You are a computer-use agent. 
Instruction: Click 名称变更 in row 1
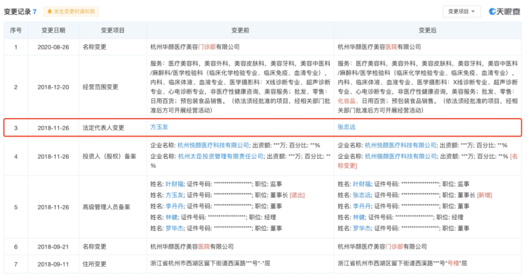[x=95, y=47]
